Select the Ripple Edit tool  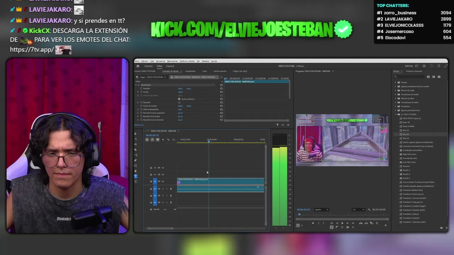[135, 144]
